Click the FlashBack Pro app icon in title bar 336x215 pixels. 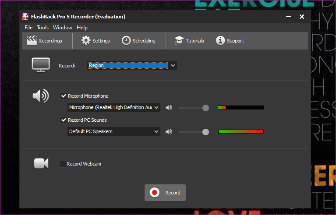(x=25, y=17)
